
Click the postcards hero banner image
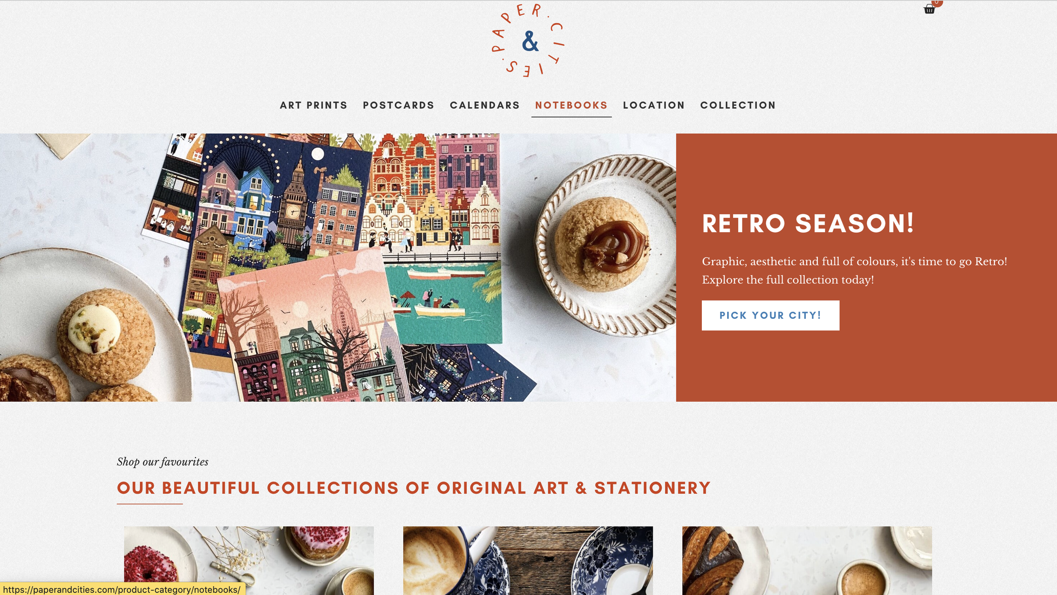(x=338, y=267)
